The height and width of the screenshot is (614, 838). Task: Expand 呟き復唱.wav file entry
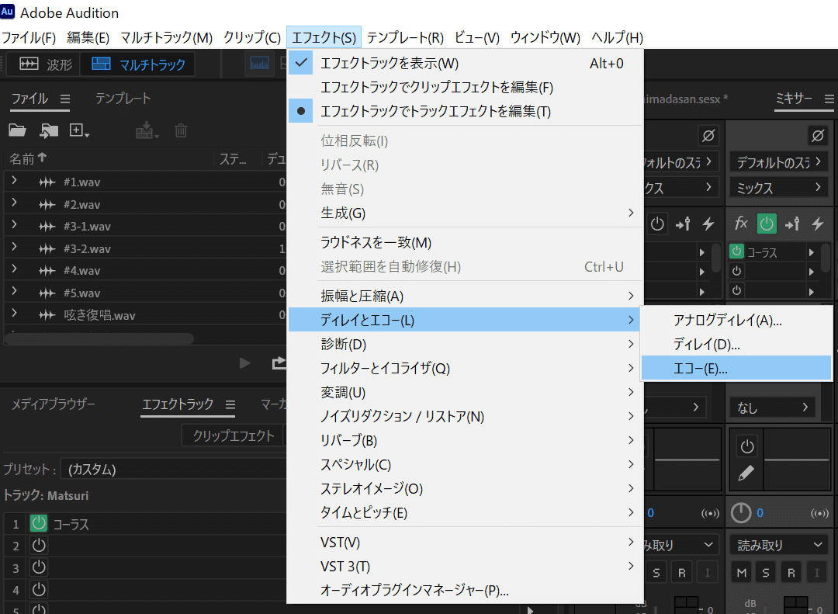pos(15,314)
